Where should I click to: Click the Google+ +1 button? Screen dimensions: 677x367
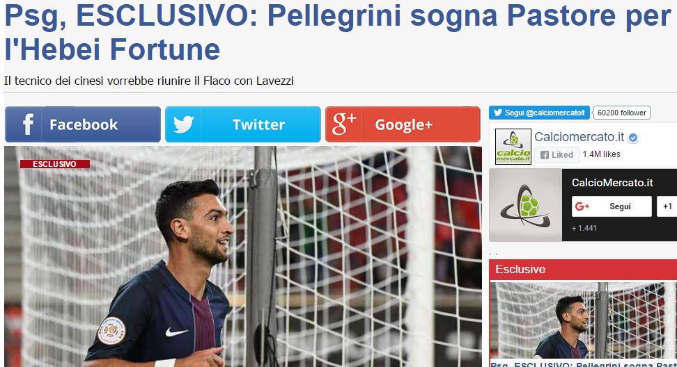pos(667,206)
